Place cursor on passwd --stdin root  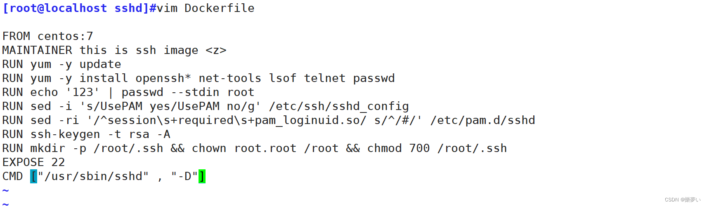coord(188,92)
